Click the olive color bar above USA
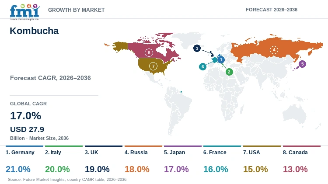Screen dimensions: 328x184 tap(262, 146)
